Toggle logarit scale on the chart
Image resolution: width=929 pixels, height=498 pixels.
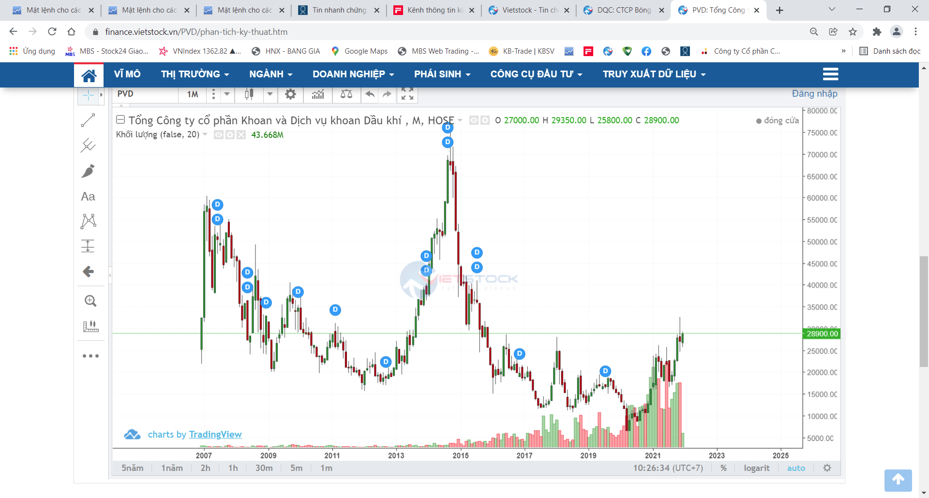(756, 468)
